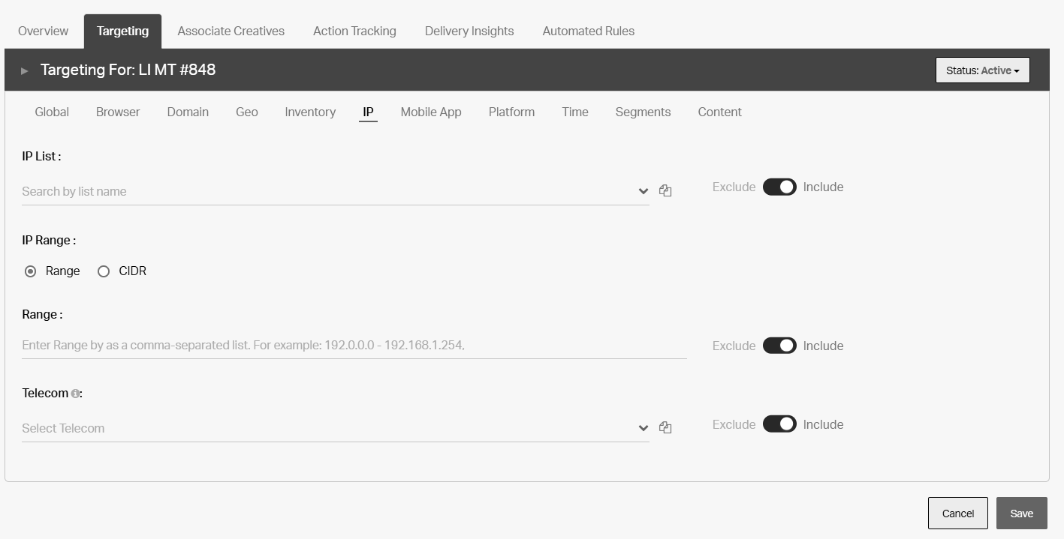Open the Geo targeting sub-tab
This screenshot has height=539, width=1064.
click(247, 112)
